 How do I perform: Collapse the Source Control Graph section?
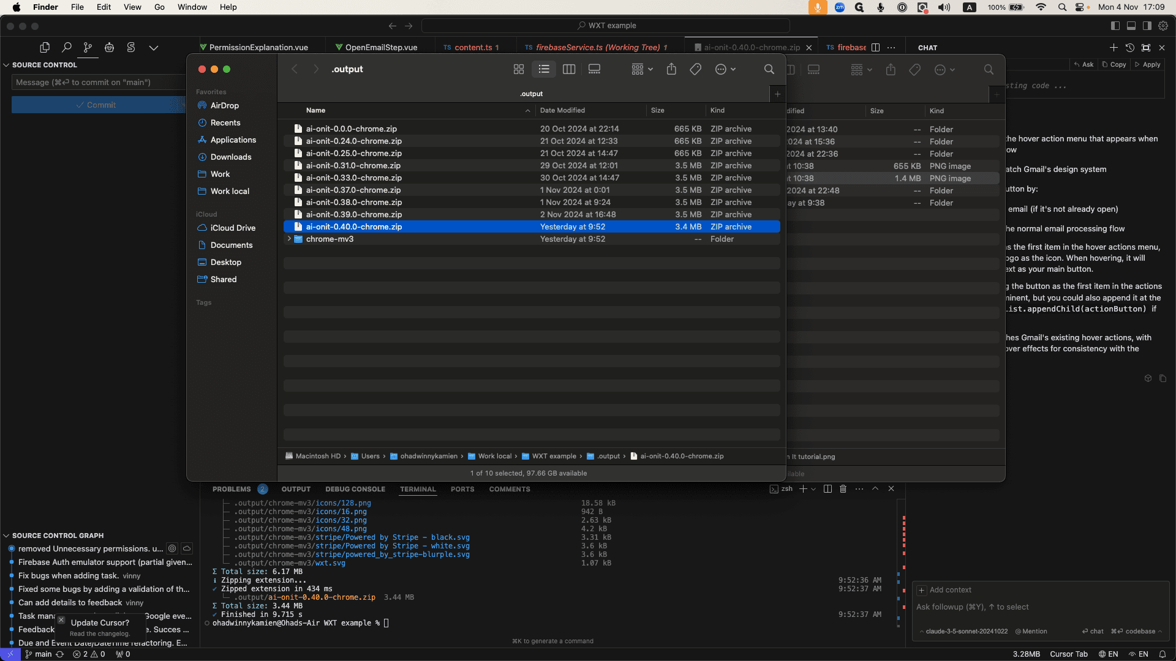pyautogui.click(x=6, y=536)
